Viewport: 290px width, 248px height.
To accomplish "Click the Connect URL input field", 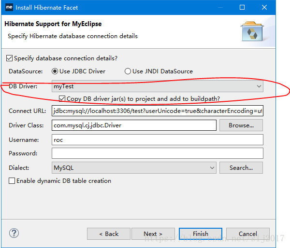I will (x=158, y=111).
